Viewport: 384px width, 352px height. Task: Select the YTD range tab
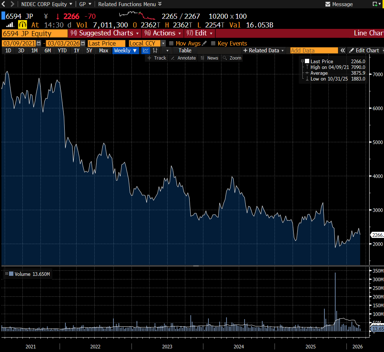click(x=62, y=51)
